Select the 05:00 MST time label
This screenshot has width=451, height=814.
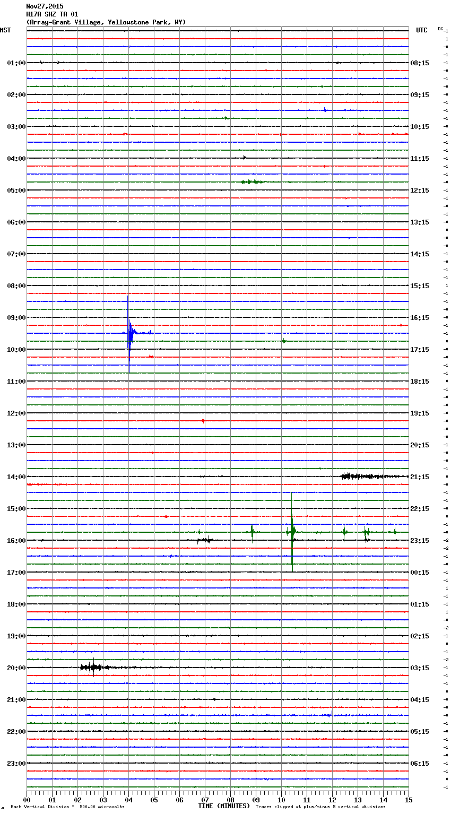(16, 190)
